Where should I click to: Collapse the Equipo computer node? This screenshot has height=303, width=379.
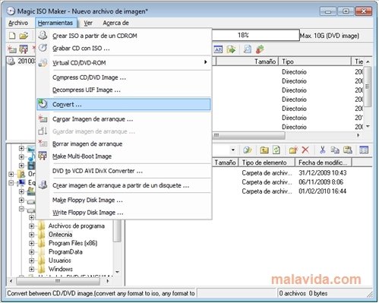coord(11,182)
